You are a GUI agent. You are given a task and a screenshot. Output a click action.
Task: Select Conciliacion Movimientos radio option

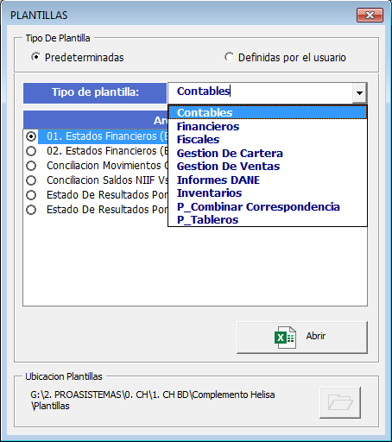(x=31, y=166)
